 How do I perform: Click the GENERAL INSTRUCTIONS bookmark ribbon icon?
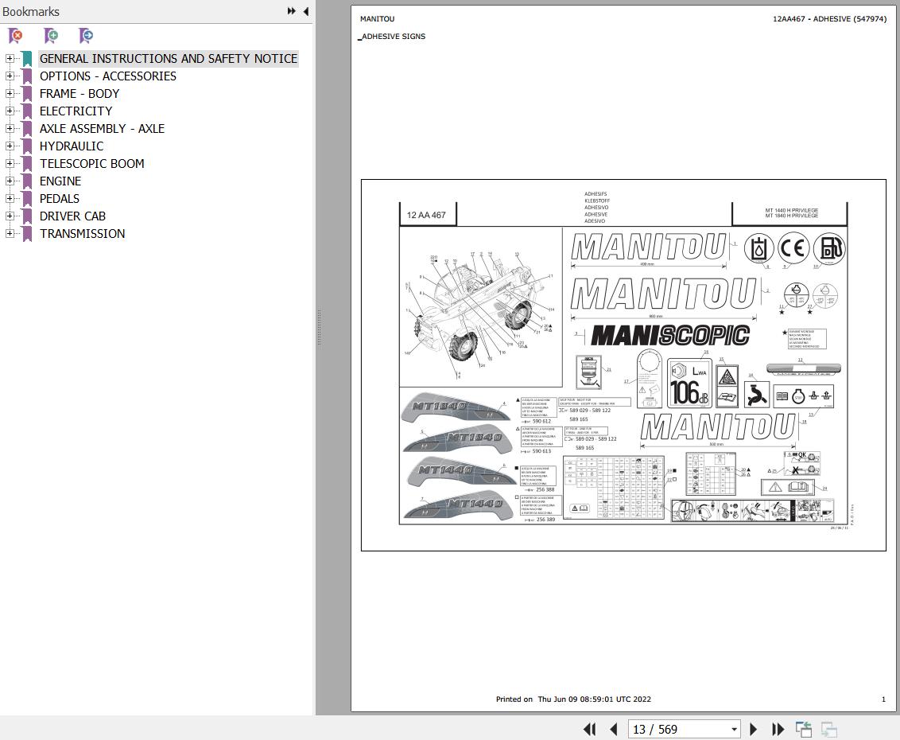[x=27, y=59]
